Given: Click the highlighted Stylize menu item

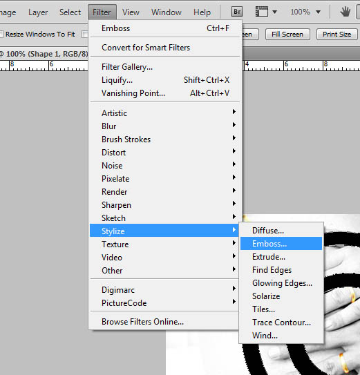Looking at the screenshot, I should (x=164, y=231).
